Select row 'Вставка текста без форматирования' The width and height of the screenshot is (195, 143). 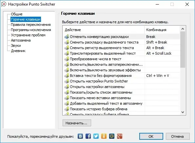[121, 76]
